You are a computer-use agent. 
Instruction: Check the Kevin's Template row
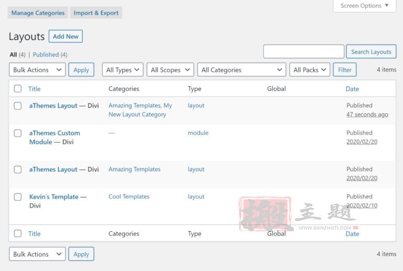18,197
